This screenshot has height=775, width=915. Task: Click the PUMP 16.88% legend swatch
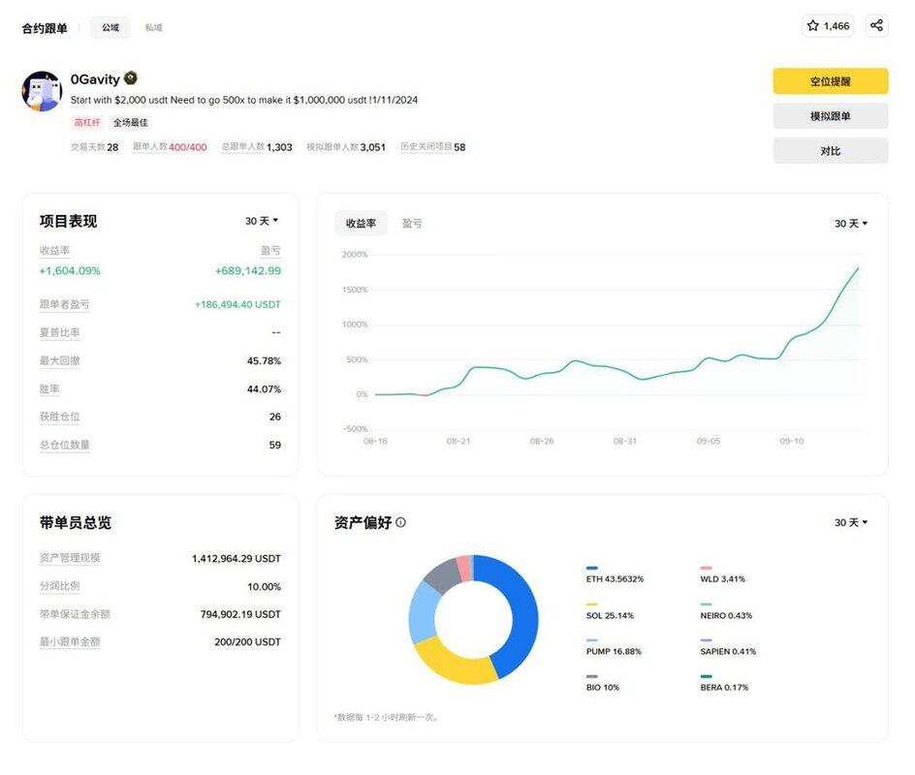coord(591,640)
